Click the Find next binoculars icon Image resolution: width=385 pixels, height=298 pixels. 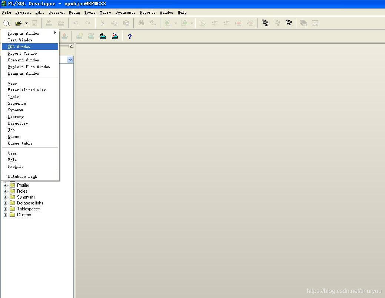click(153, 23)
